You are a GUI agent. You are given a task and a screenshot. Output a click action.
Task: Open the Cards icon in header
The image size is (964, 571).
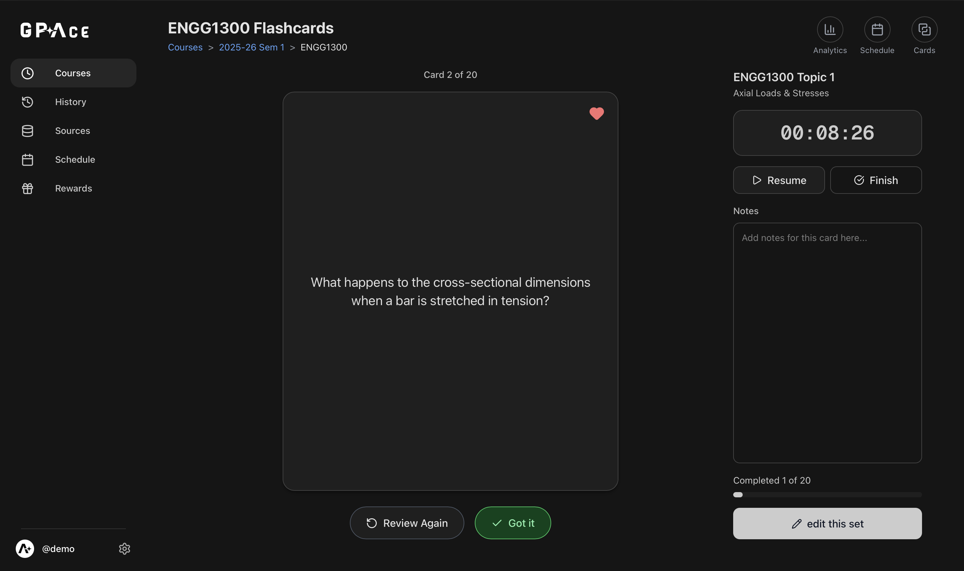924,29
